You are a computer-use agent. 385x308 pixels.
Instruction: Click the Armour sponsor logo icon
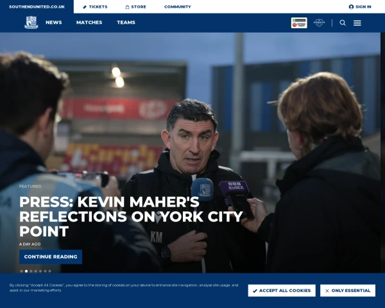[x=319, y=23]
